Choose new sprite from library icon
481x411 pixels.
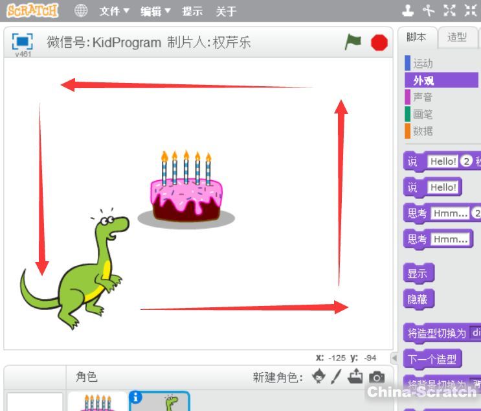tap(319, 377)
